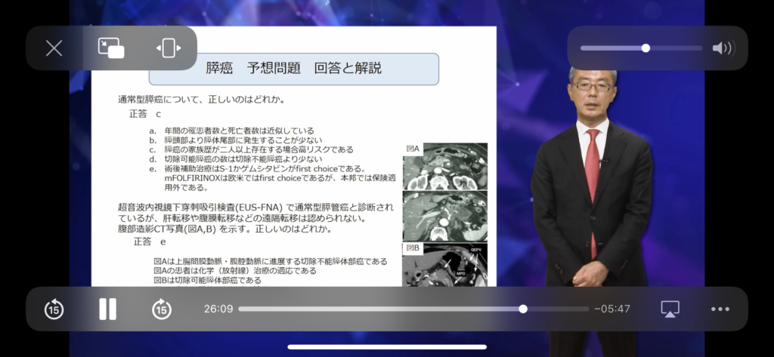774x357 pixels.
Task: Tap the elapsed time 26:09 label
Action: click(x=218, y=309)
